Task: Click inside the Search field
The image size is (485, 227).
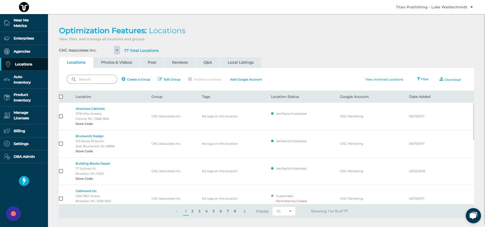Action: (92, 79)
